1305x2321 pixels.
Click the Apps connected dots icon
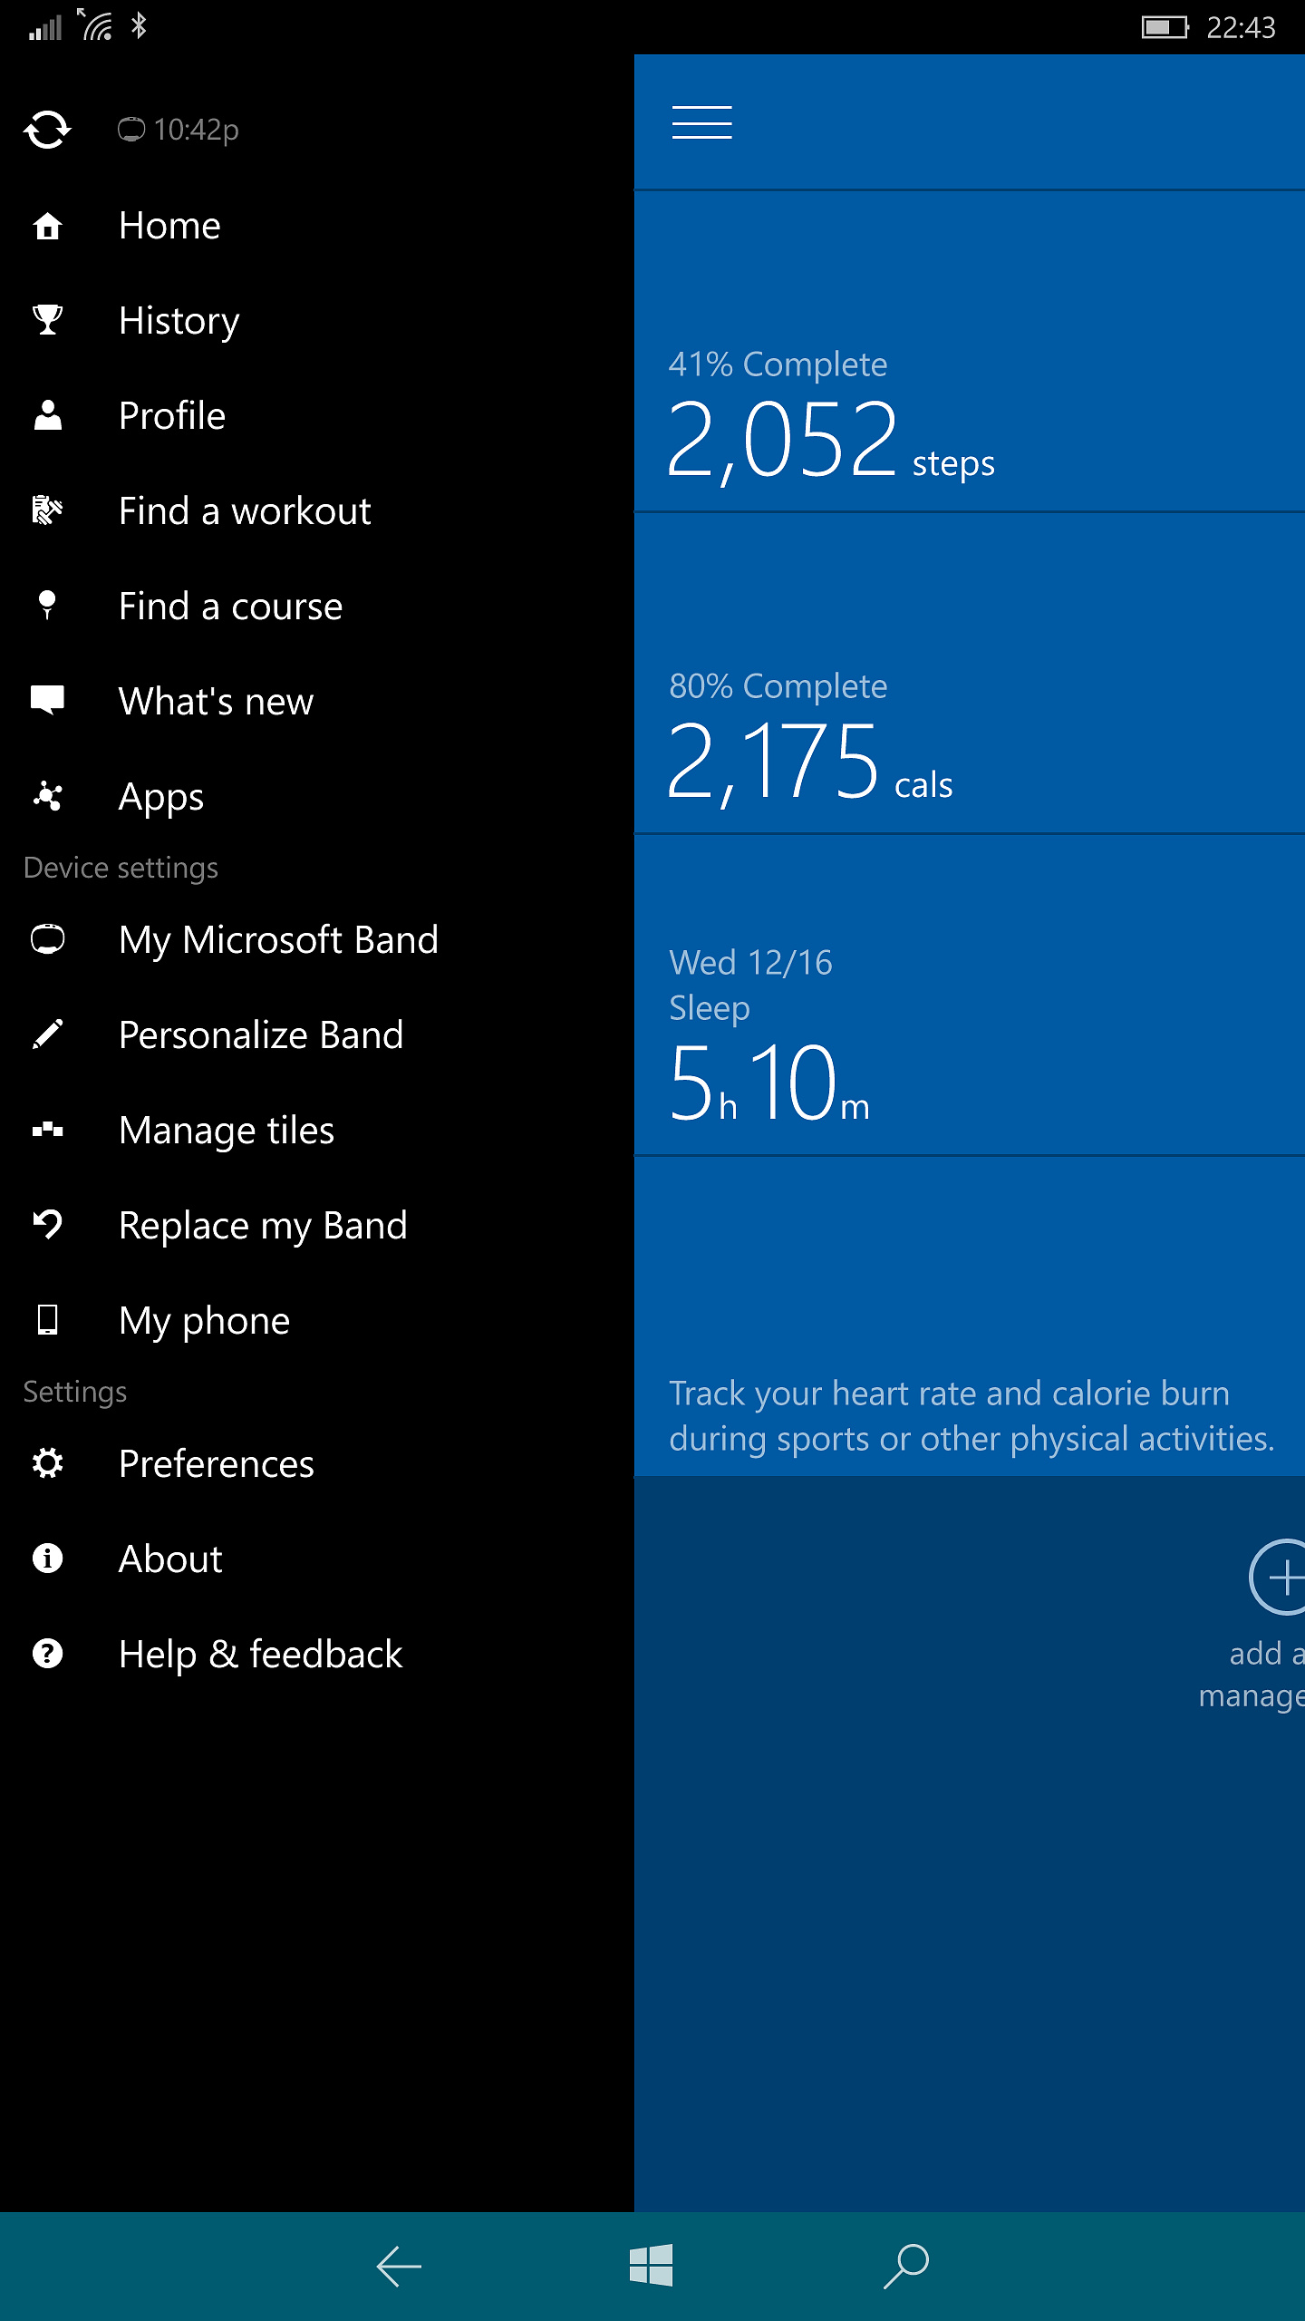pyautogui.click(x=47, y=796)
